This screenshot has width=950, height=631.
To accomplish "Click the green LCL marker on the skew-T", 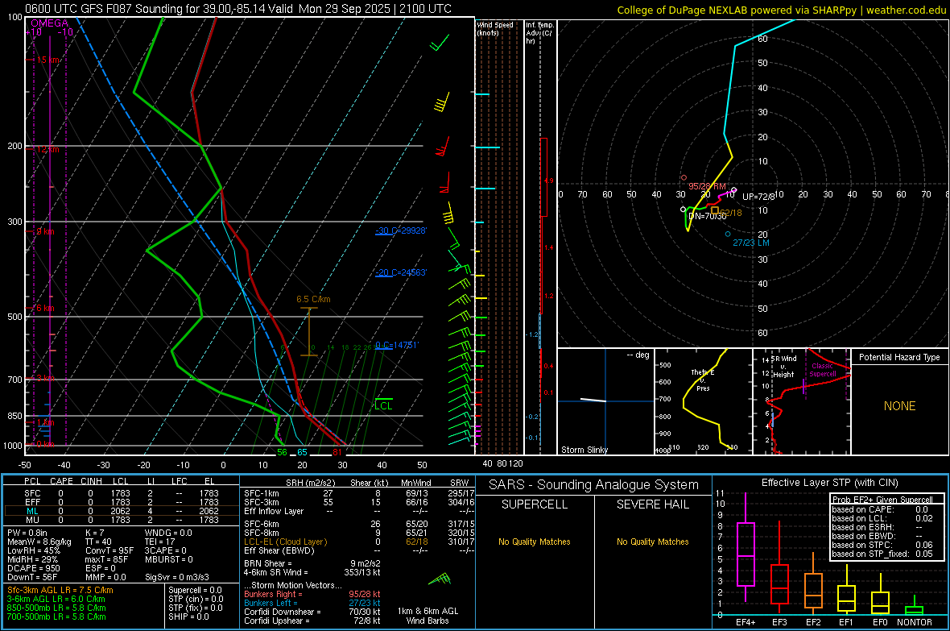I will tap(383, 404).
